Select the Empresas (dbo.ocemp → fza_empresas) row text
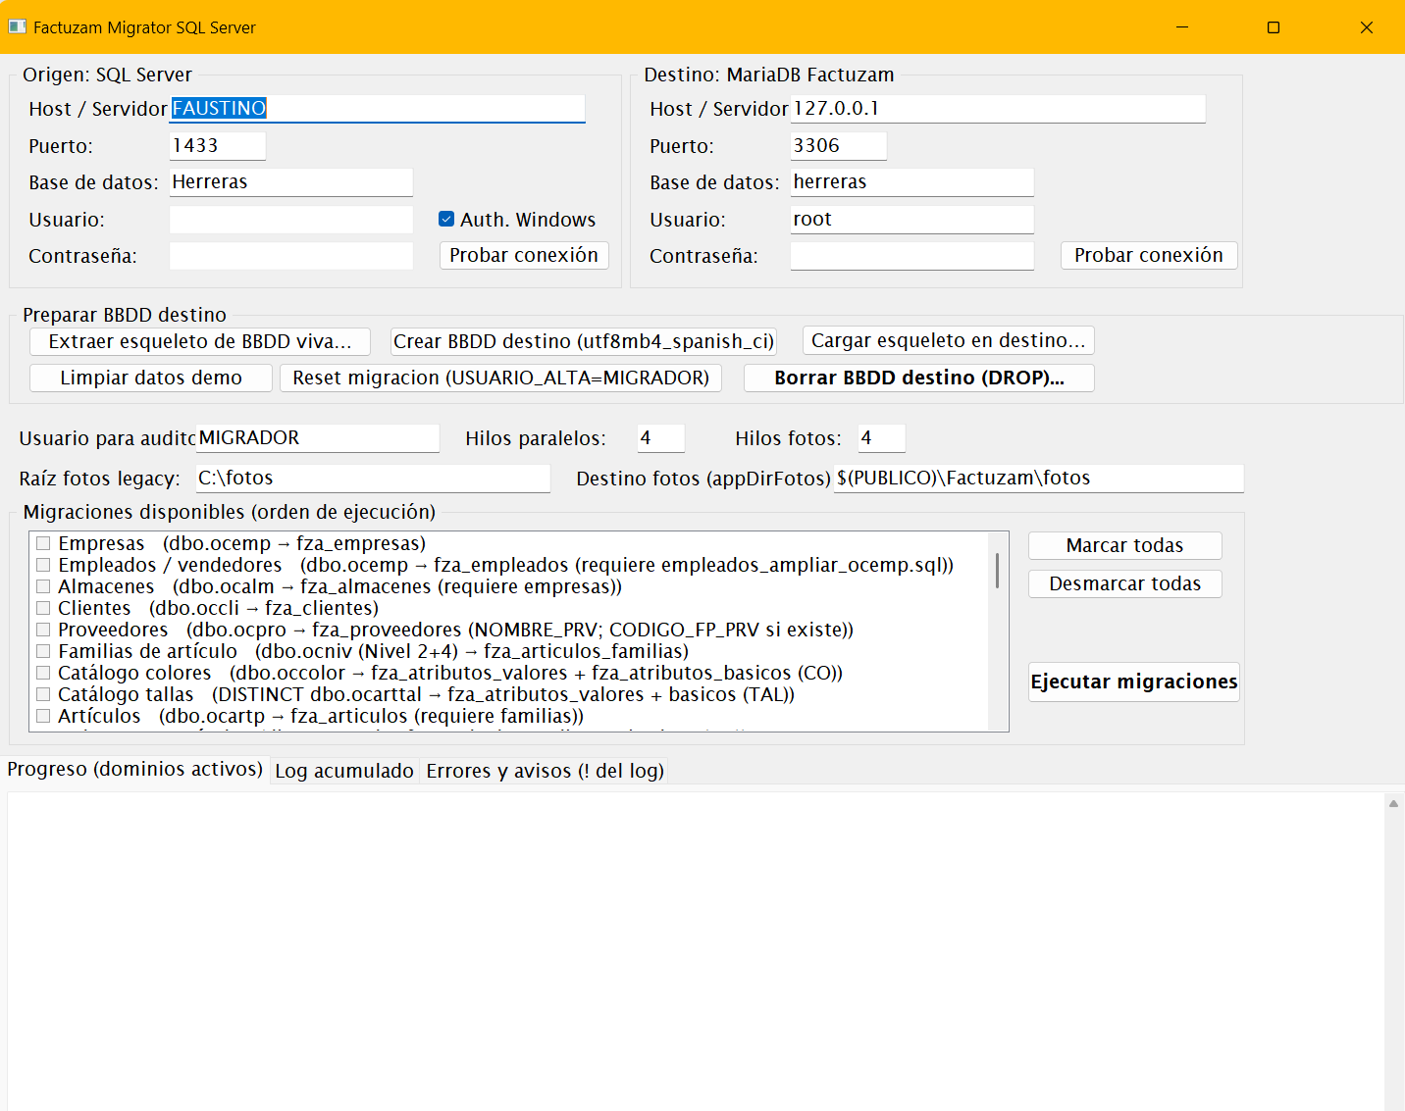 click(x=242, y=543)
